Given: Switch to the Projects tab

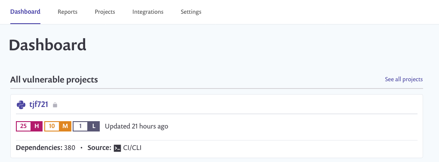Looking at the screenshot, I should (105, 12).
